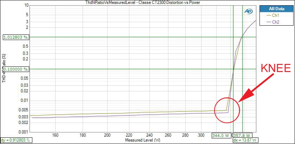This screenshot has width=295, height=144.
Task: Click the dy = 0.912803 % readout
Action: [15, 140]
